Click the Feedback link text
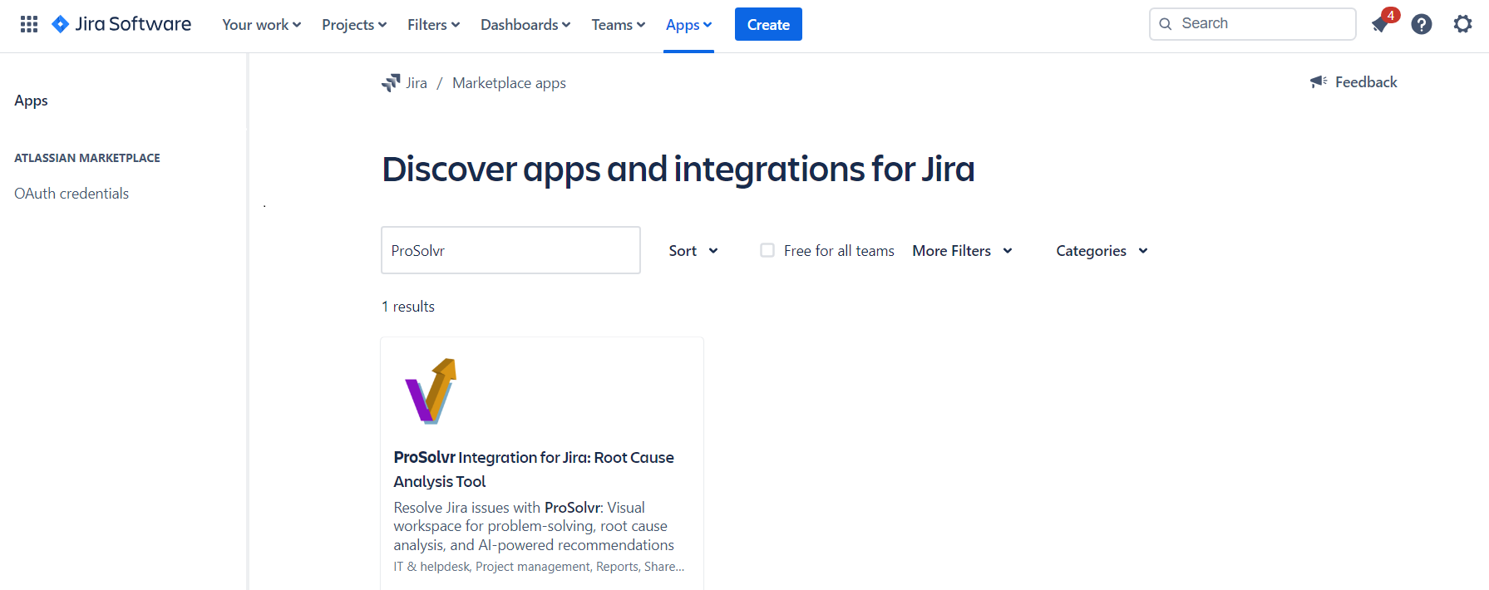1489x590 pixels. click(1366, 82)
